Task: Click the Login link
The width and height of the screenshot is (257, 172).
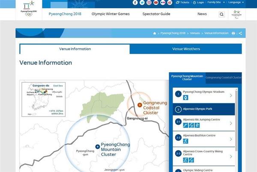Action: [198, 2]
